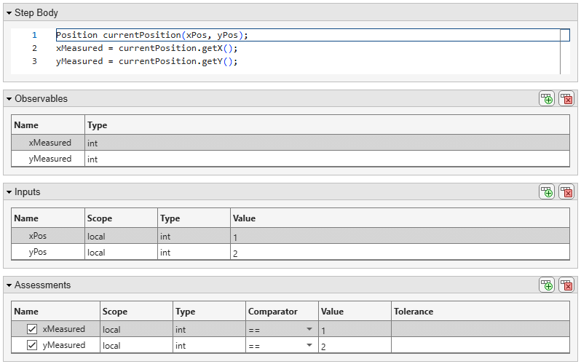Place cursor in yMeasured = currentPosition.getY() line
The width and height of the screenshot is (581, 364).
147,61
